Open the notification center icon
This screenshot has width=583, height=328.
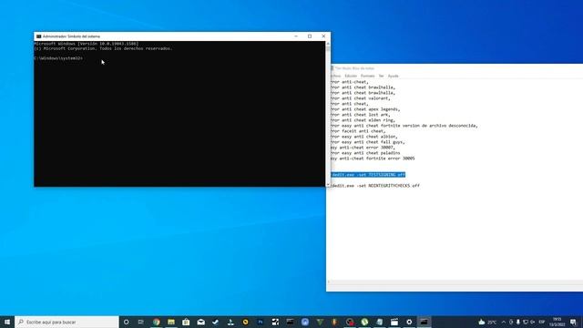pyautogui.click(x=573, y=322)
